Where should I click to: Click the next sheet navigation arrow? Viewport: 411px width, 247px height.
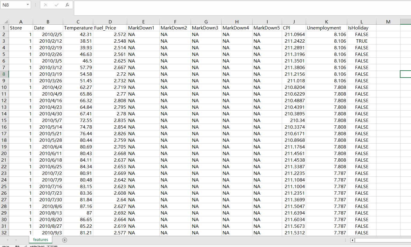(x=16, y=240)
